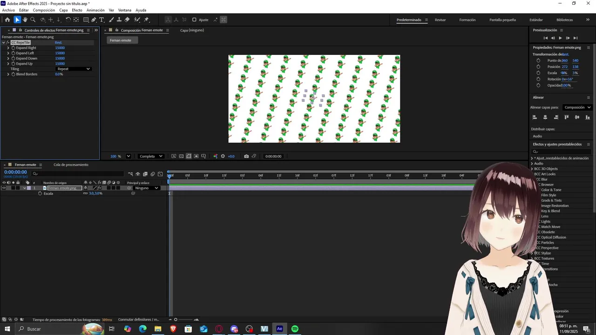
Task: Open File Explorer from the taskbar
Action: pos(158,329)
